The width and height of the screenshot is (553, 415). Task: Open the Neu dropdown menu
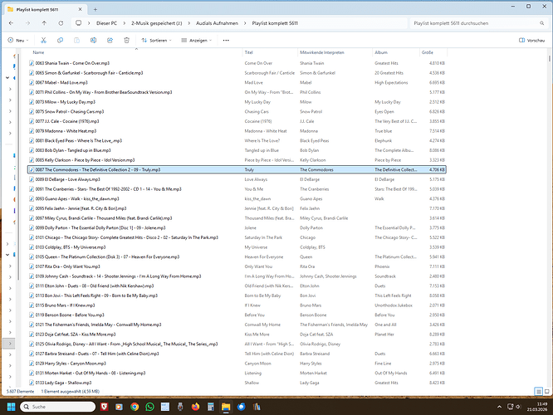click(18, 40)
